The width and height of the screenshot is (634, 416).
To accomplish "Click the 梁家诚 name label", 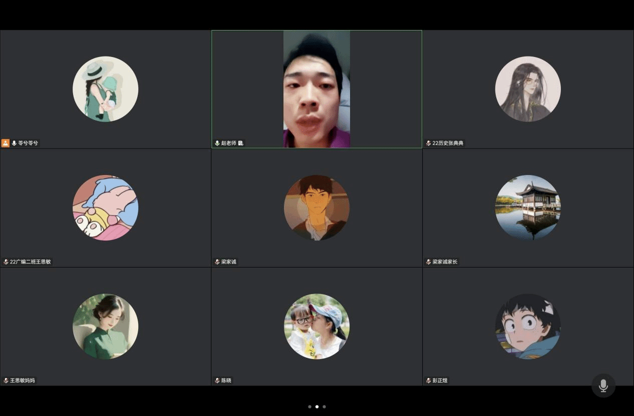I will [228, 261].
